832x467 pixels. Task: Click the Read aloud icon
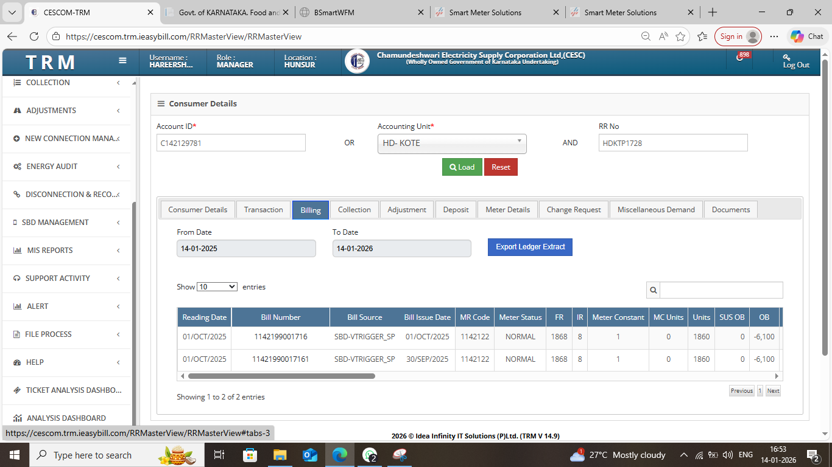pos(663,36)
